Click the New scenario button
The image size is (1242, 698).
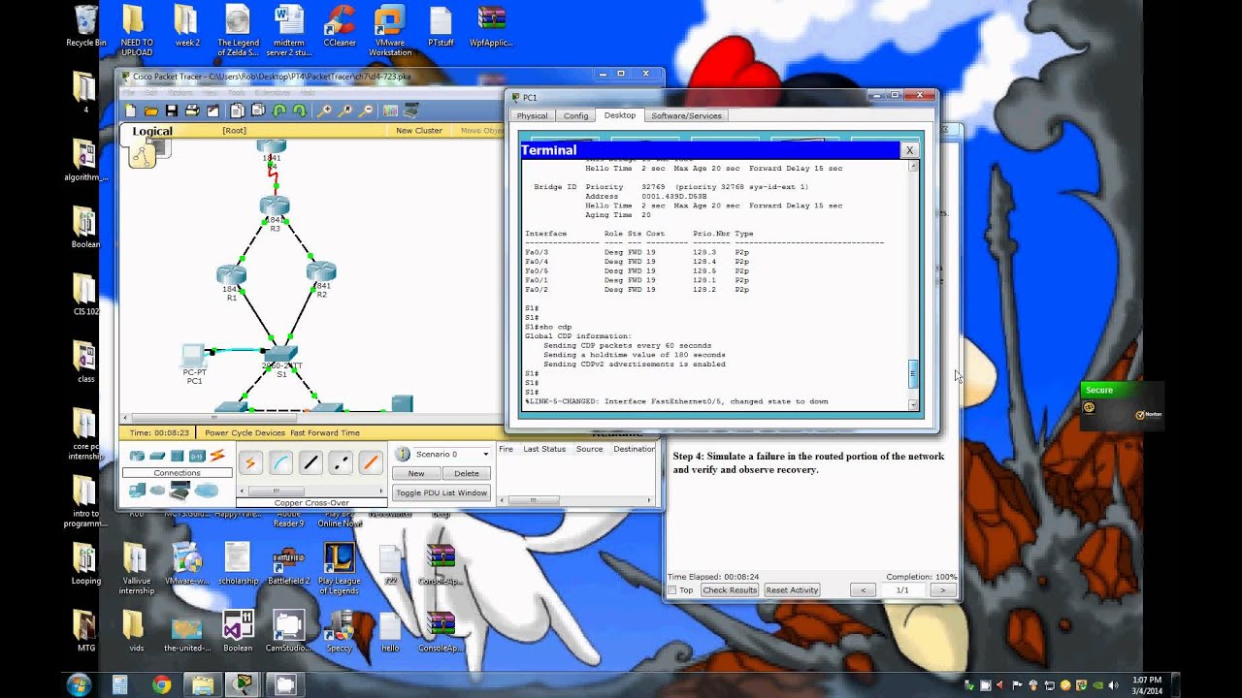[416, 473]
